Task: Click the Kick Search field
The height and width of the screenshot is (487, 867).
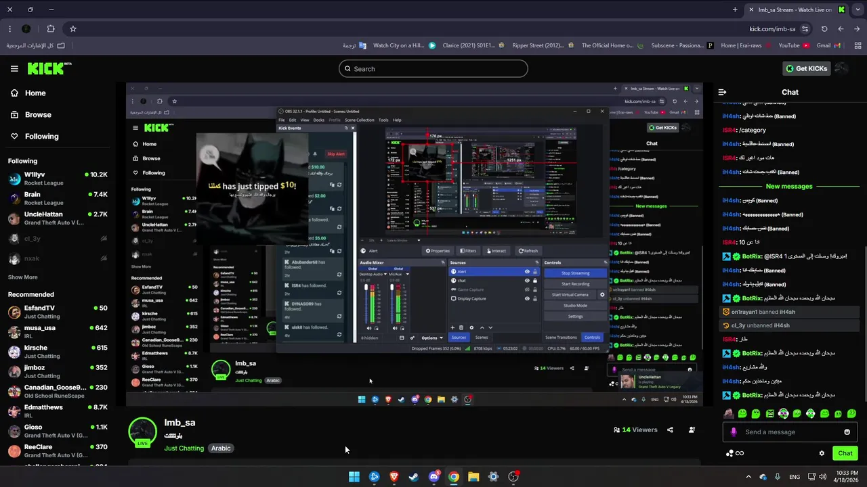Action: (x=433, y=68)
